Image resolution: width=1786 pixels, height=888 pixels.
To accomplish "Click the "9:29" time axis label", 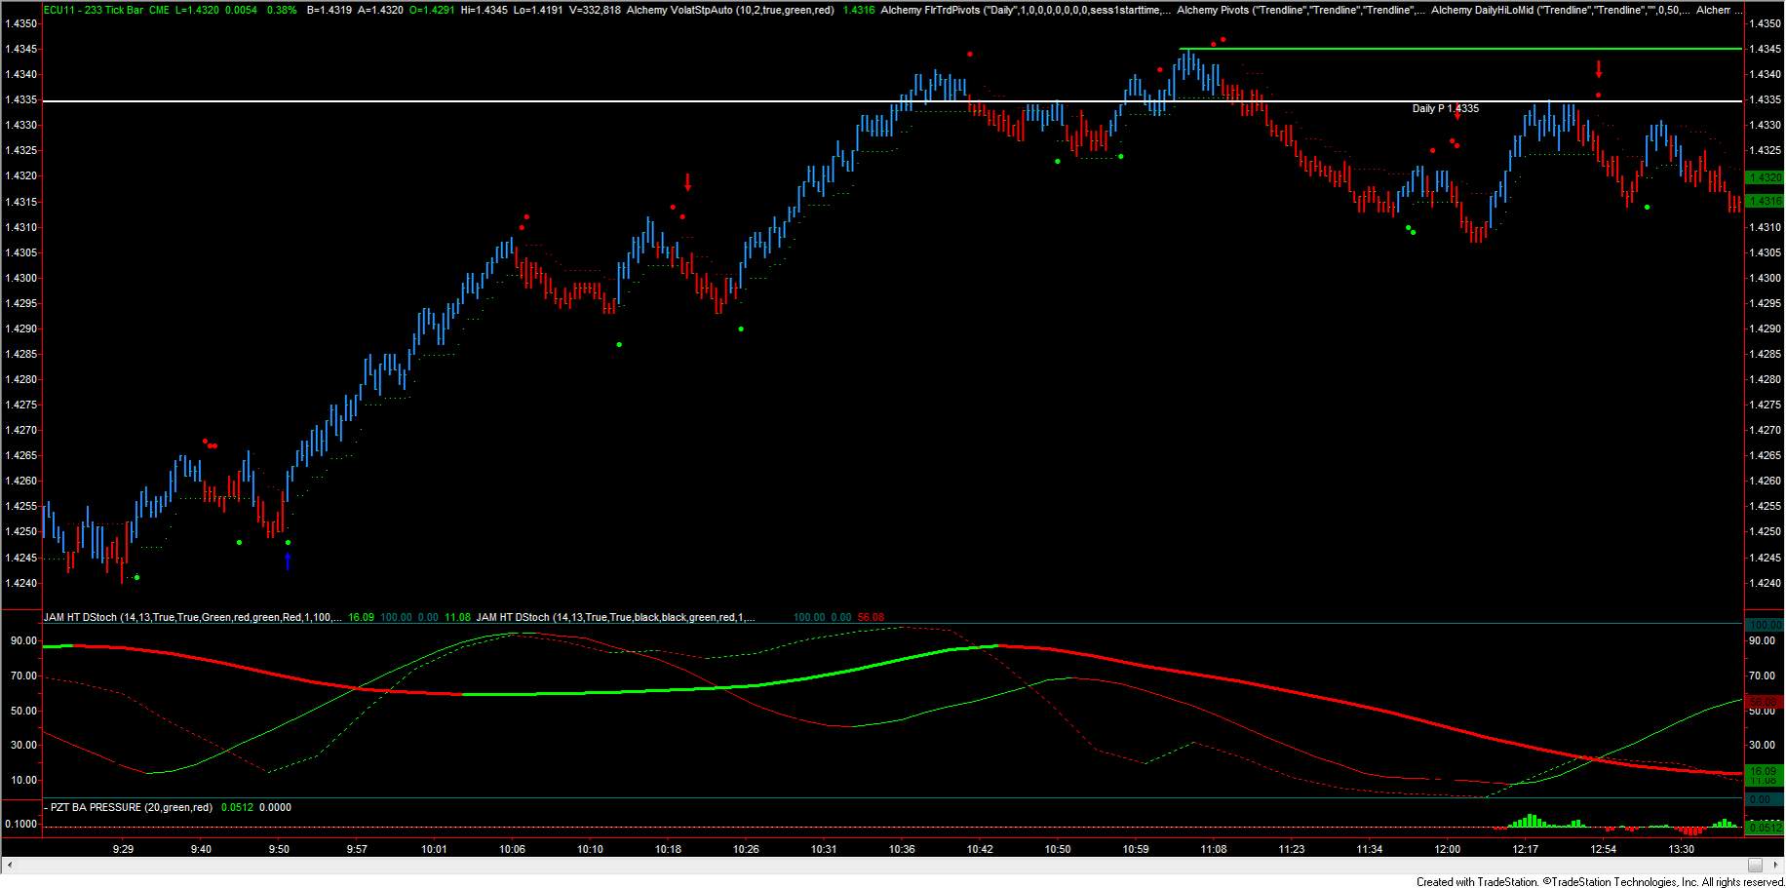I will pos(123,849).
